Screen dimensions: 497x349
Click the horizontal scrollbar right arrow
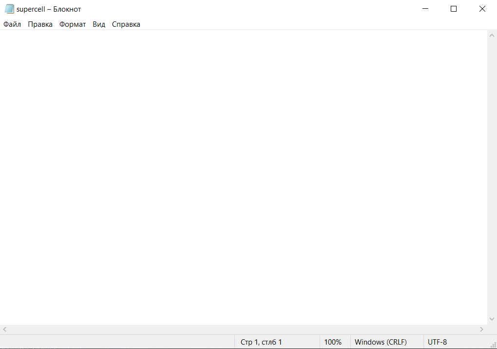pos(482,330)
